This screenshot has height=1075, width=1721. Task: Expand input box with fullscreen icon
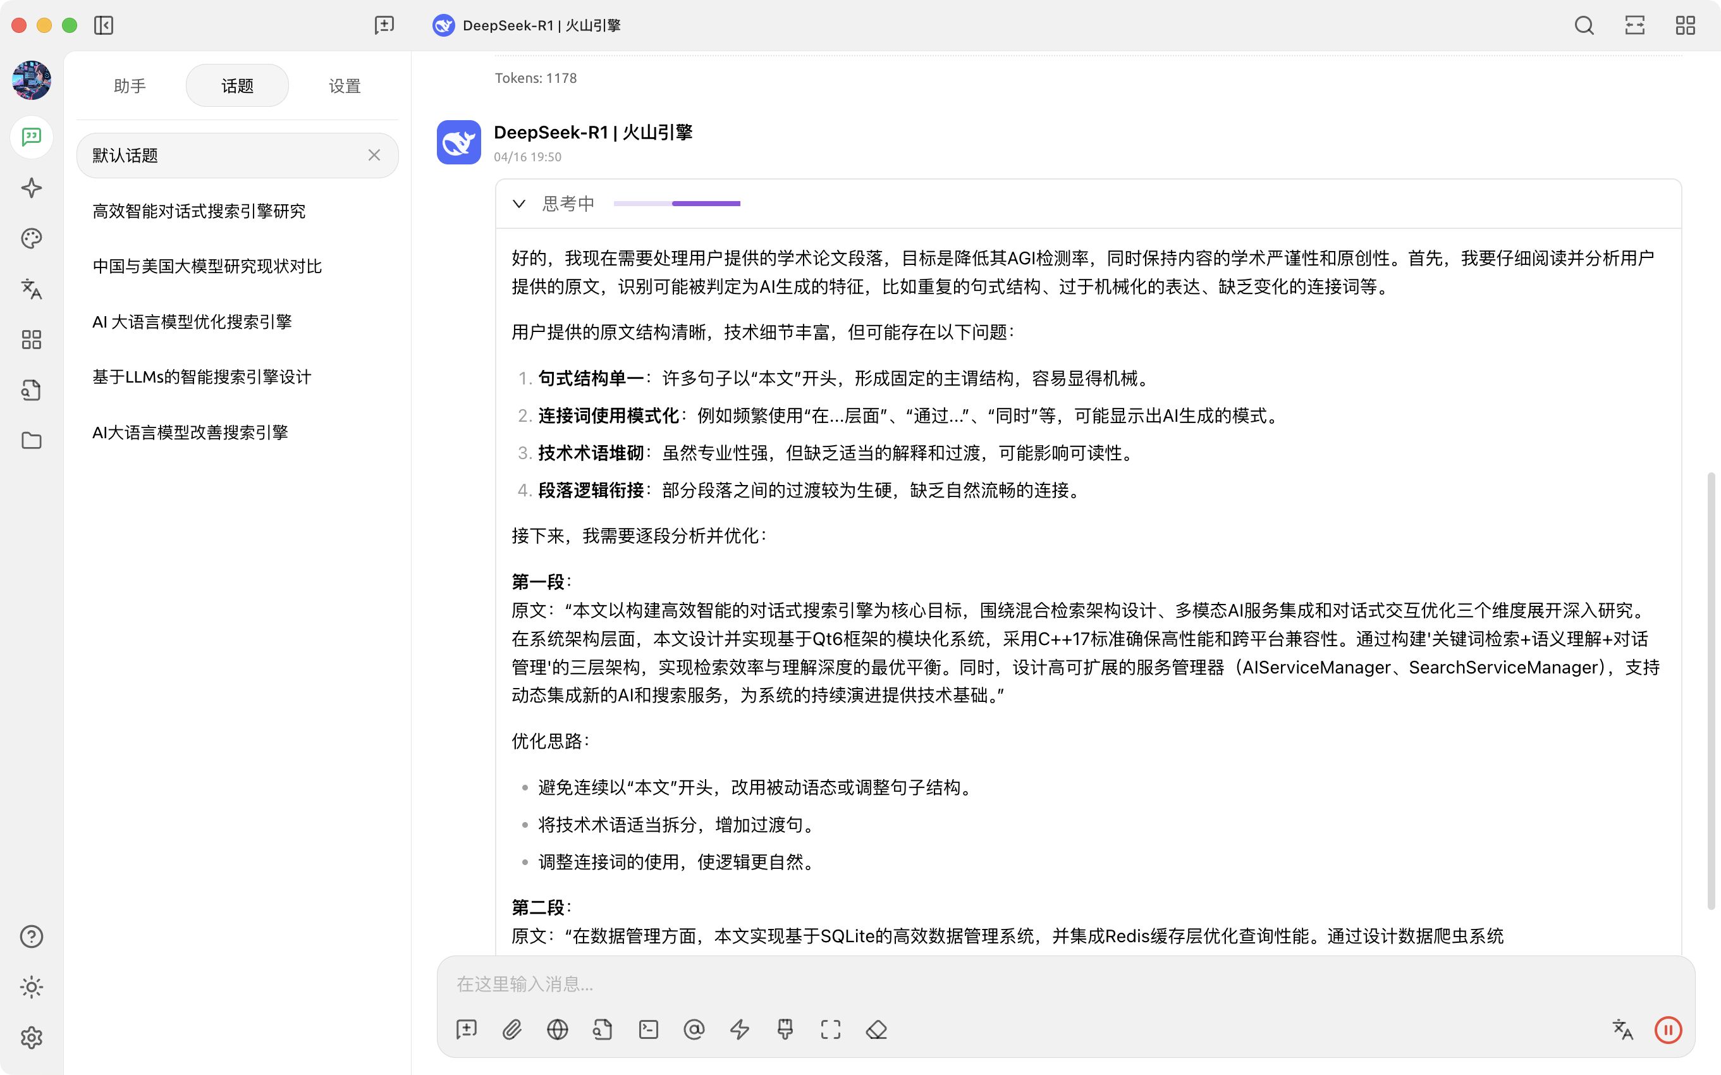[x=831, y=1029]
